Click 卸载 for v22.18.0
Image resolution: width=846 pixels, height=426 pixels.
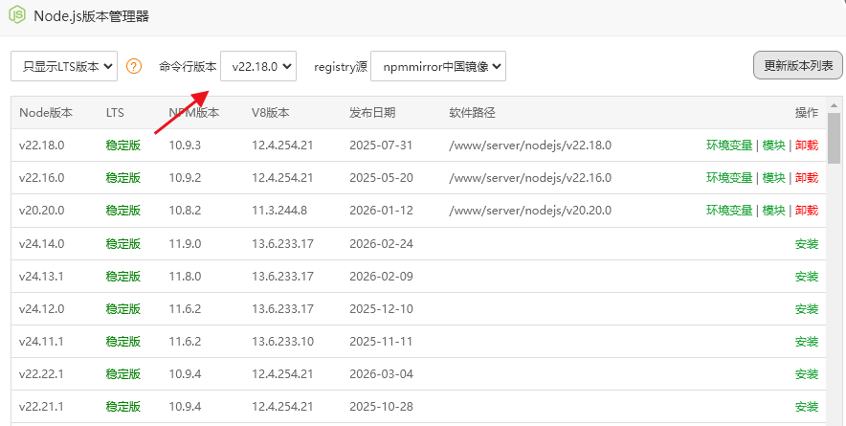[807, 146]
